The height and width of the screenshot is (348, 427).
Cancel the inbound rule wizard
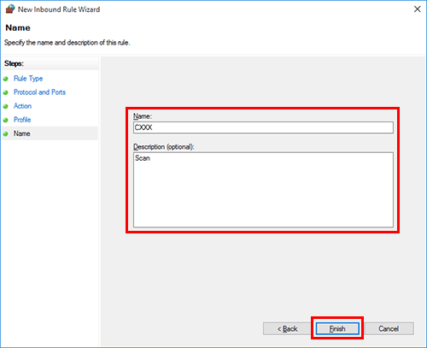coord(389,328)
